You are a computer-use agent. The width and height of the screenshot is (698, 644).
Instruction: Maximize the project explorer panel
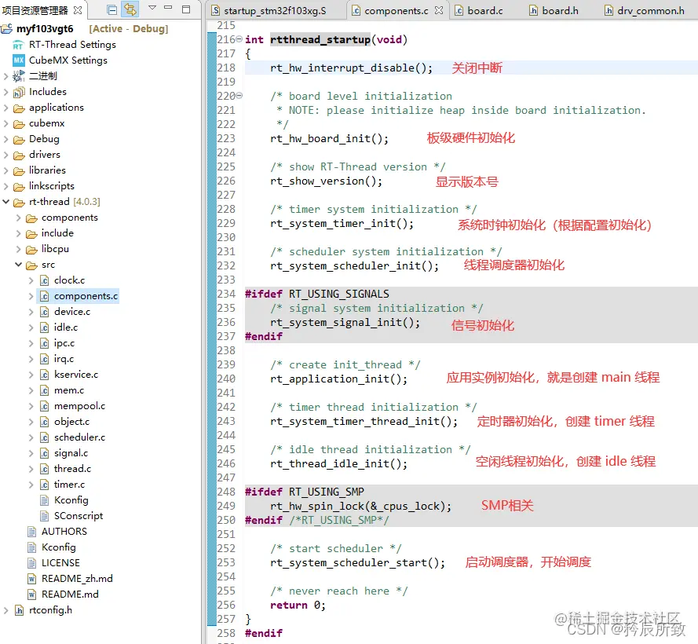point(186,9)
